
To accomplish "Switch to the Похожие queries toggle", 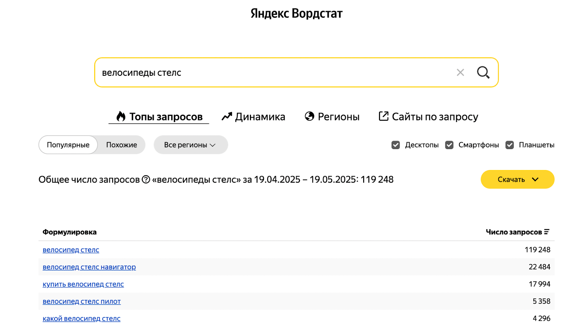I will 122,145.
